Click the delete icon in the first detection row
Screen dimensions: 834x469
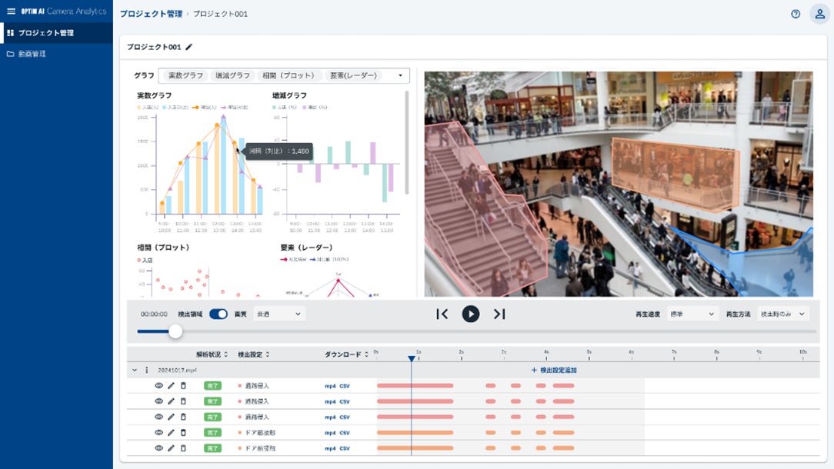point(183,385)
